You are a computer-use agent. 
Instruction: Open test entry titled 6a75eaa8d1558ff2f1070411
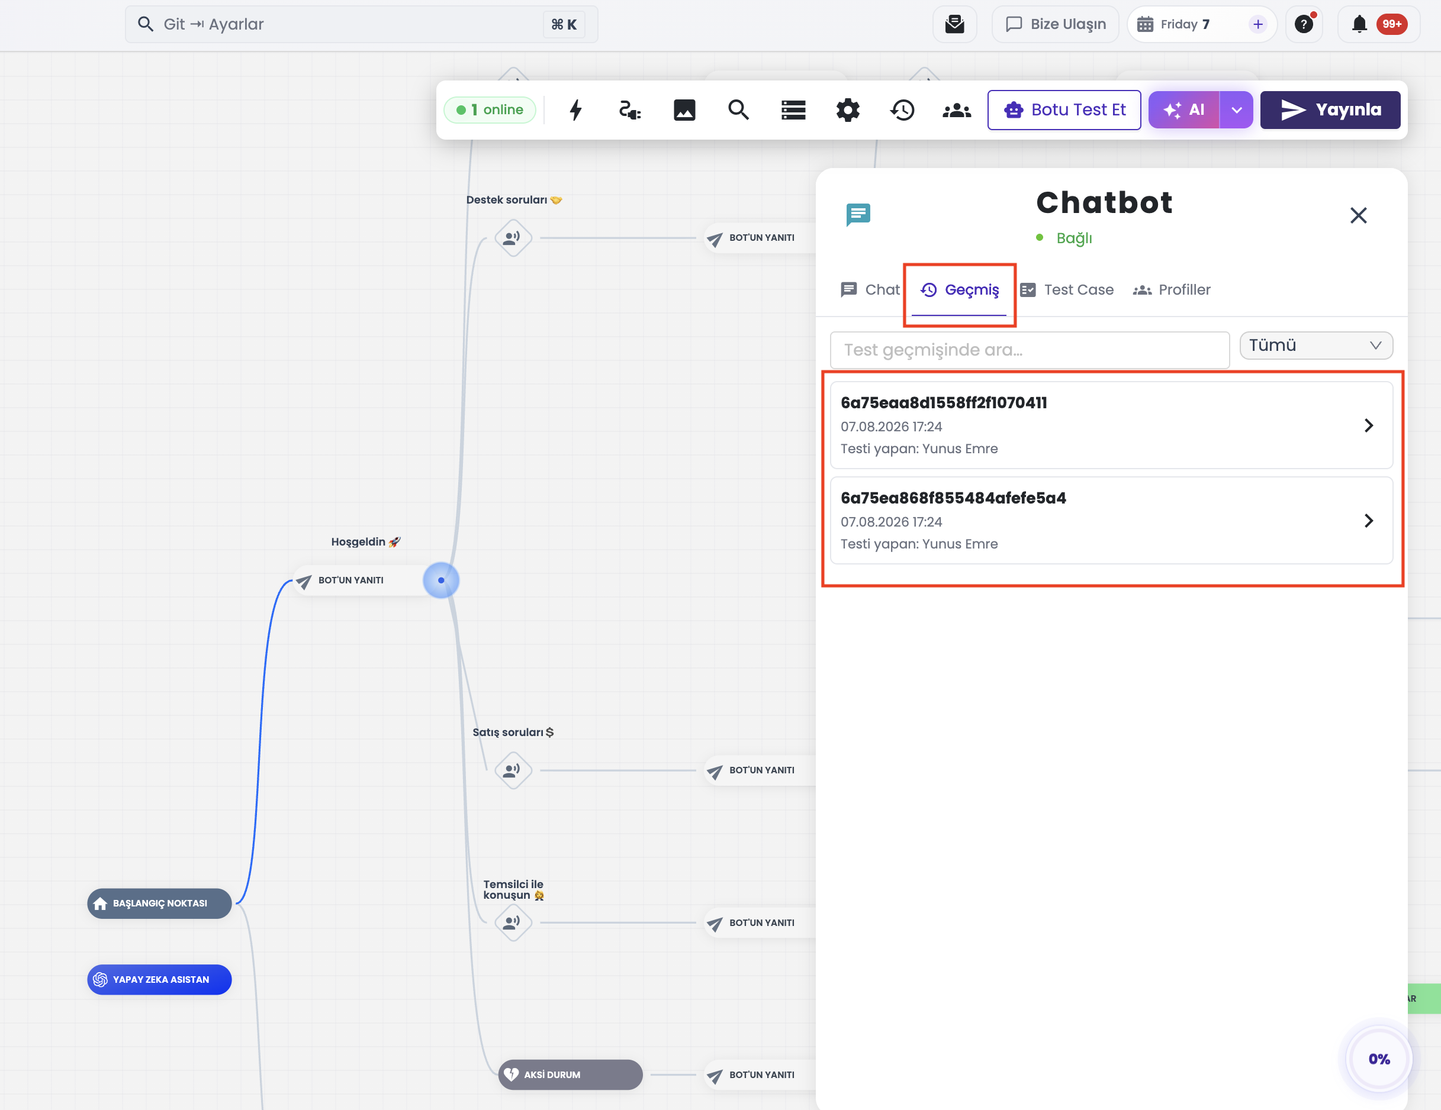1111,425
